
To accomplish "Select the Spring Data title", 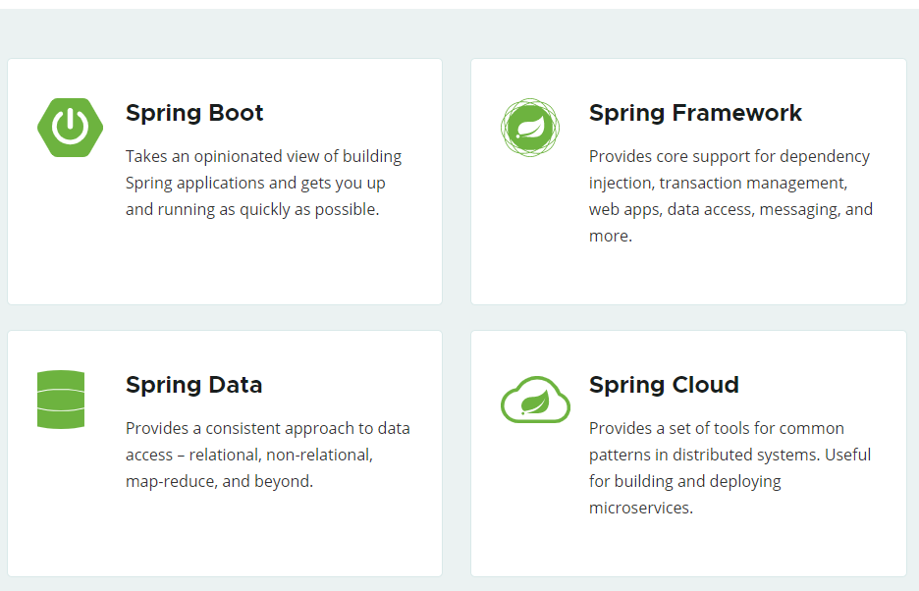I will click(193, 385).
